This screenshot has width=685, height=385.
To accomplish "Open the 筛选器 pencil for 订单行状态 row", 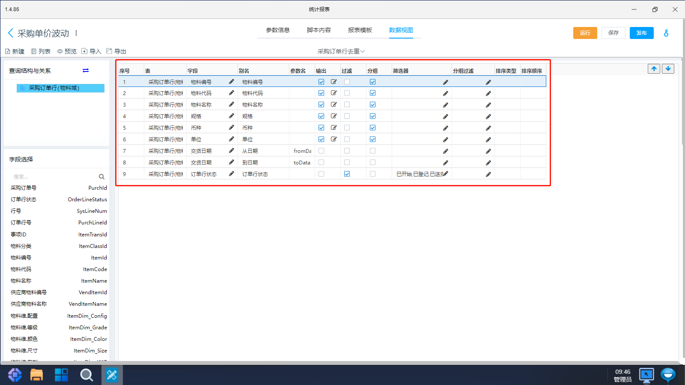I will pos(445,174).
